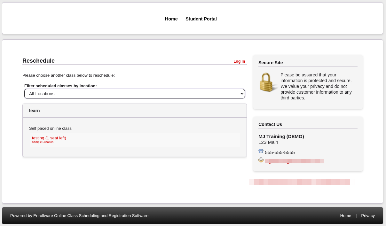386x226 pixels.
Task: Open the footer Home link
Action: (x=346, y=216)
